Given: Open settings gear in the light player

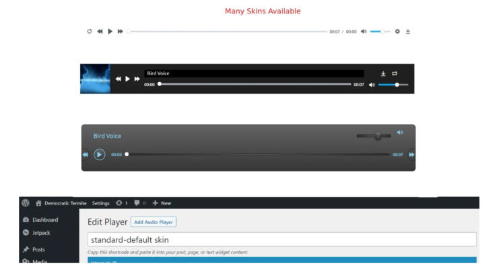Looking at the screenshot, I should [x=397, y=32].
